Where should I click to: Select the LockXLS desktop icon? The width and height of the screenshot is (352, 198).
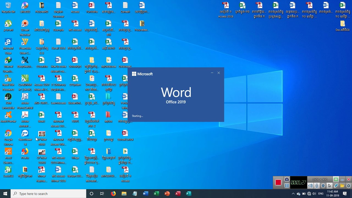click(8, 172)
